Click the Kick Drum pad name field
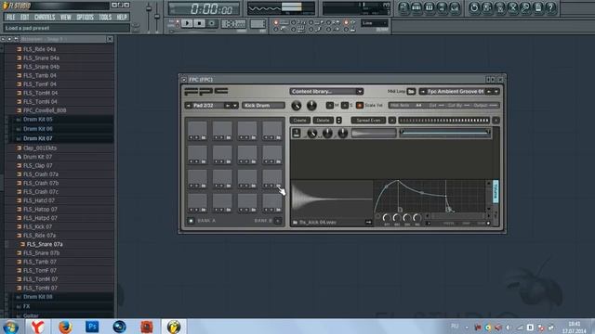Screen dimensions: 595x334 click(x=263, y=105)
